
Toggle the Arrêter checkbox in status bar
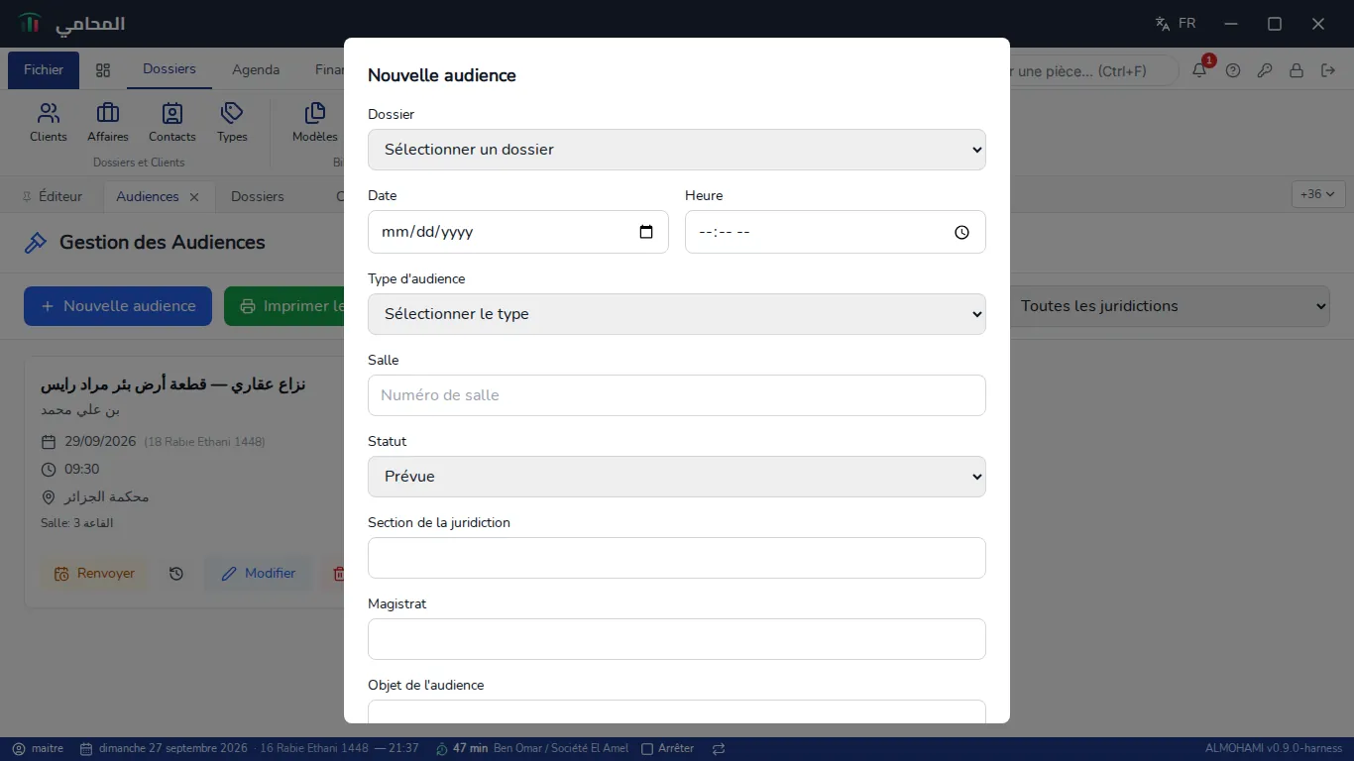pos(647,749)
